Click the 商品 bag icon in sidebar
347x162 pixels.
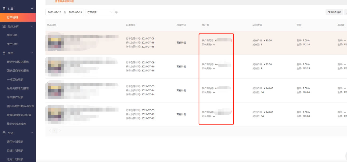4,53
